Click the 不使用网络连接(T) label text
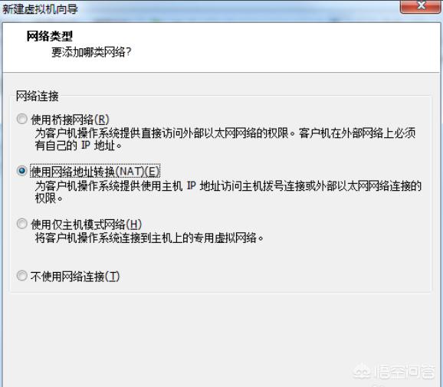 click(x=75, y=277)
